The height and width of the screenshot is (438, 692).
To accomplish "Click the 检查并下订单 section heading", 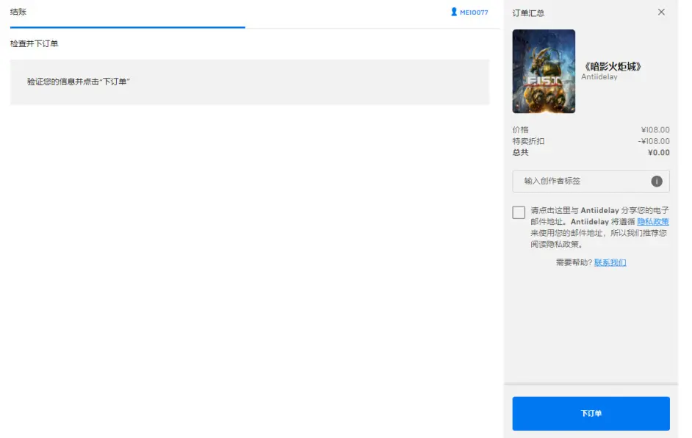I will pos(35,44).
